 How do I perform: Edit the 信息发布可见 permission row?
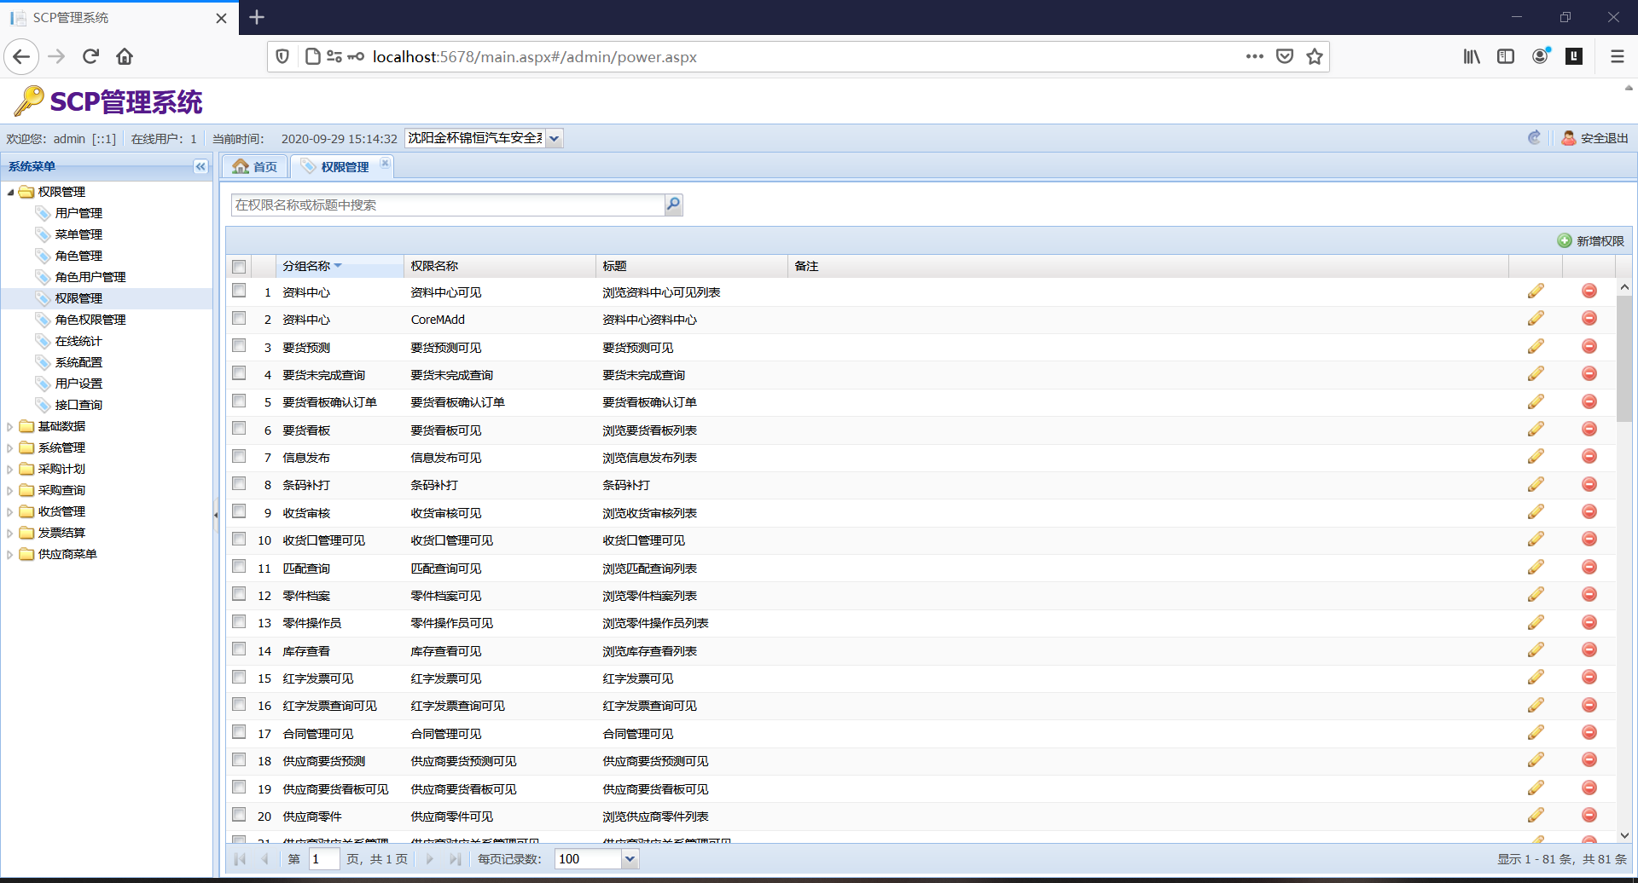[1536, 457]
